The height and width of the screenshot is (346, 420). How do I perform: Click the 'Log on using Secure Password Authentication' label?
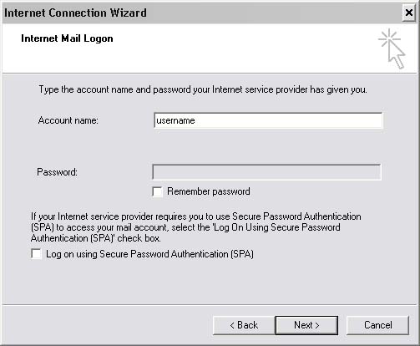149,254
